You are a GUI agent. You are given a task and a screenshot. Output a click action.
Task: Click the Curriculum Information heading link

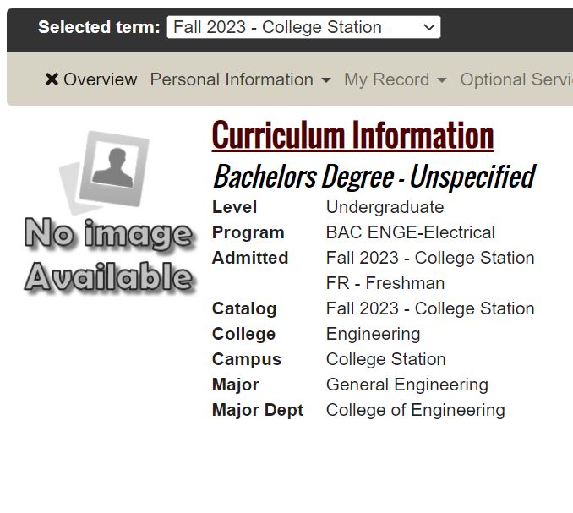pos(352,135)
